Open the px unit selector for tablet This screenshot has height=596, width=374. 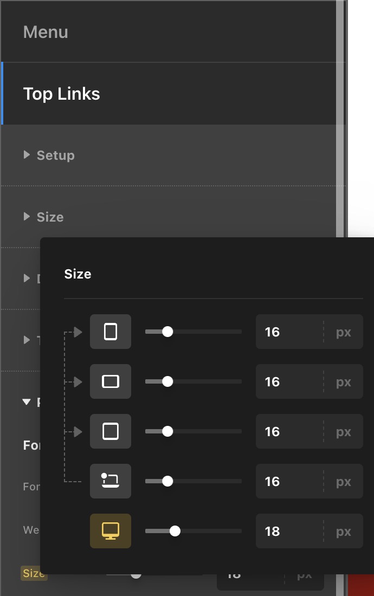coord(344,431)
